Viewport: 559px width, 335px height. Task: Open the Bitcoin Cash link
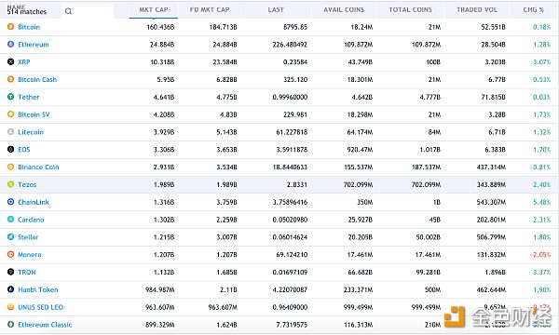(x=37, y=79)
